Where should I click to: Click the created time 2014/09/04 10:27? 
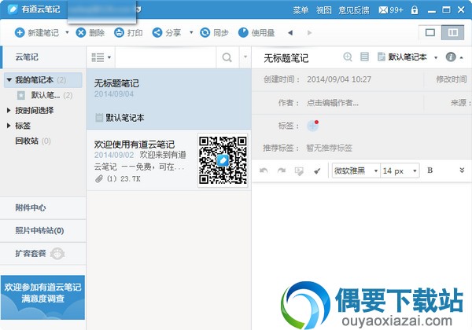[x=339, y=79]
